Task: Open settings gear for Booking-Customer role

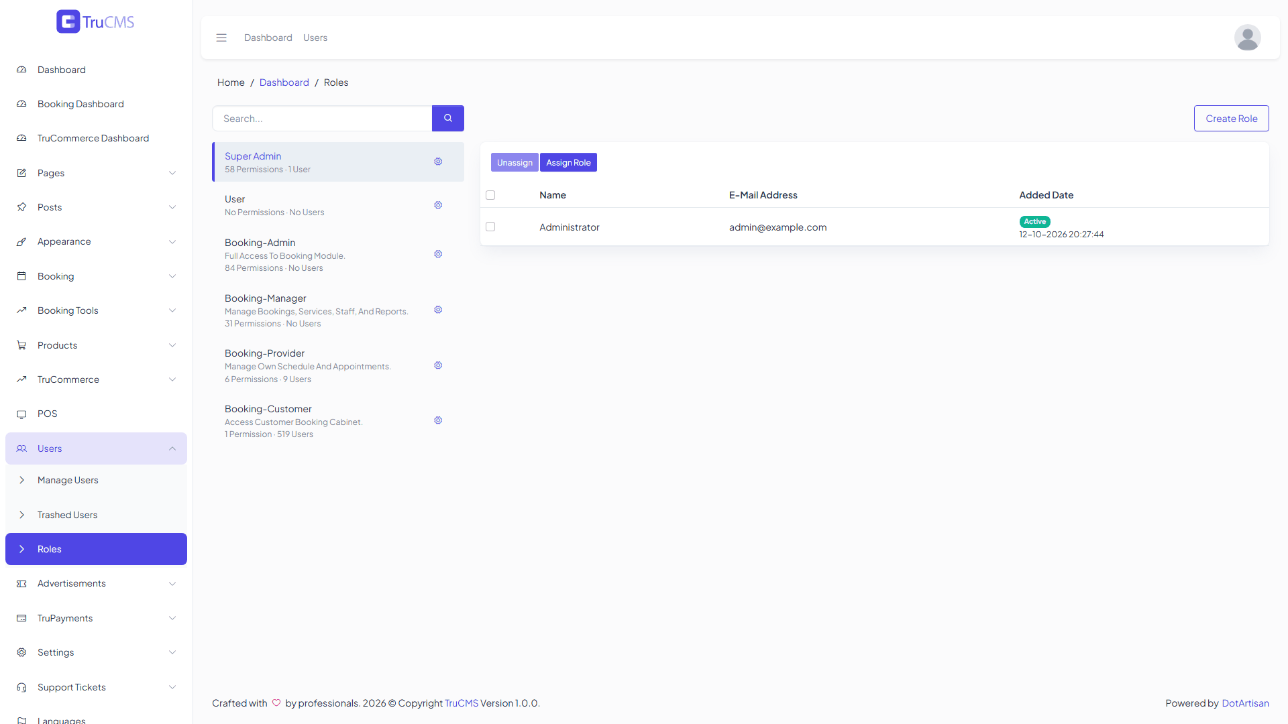Action: pos(438,420)
